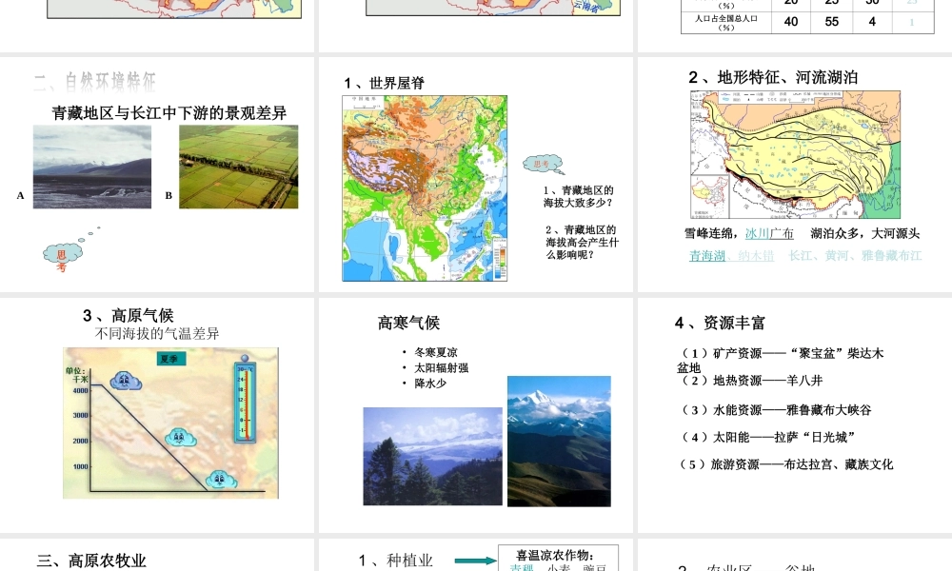The height and width of the screenshot is (571, 952).
Task: Click the small inset China map
Action: pos(710,197)
